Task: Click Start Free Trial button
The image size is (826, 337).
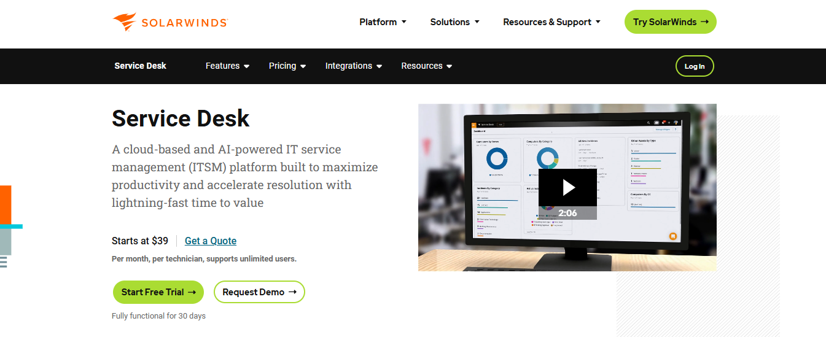Action: coord(158,292)
